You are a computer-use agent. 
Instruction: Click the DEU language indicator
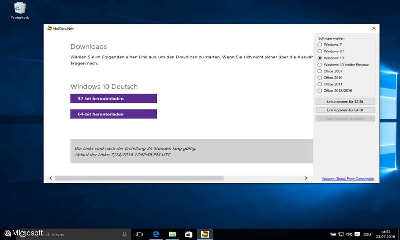(x=367, y=234)
